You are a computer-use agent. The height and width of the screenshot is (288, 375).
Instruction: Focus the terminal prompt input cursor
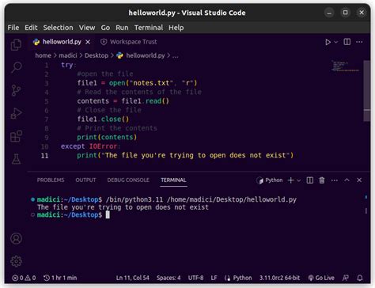point(108,215)
